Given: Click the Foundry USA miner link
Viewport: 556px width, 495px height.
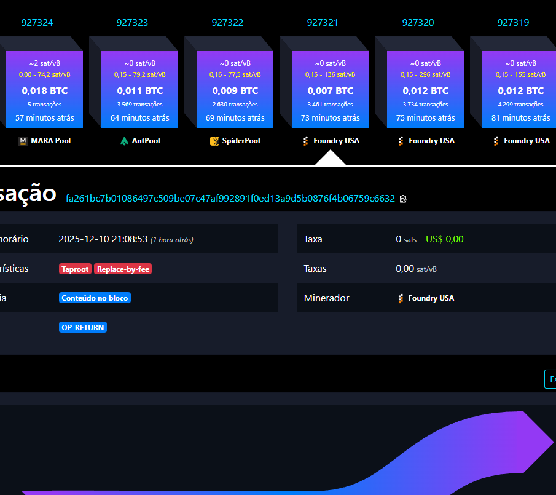Looking at the screenshot, I should (431, 298).
